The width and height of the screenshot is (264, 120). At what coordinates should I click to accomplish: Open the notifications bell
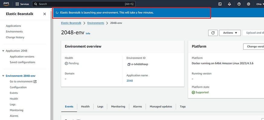coord(229,4)
